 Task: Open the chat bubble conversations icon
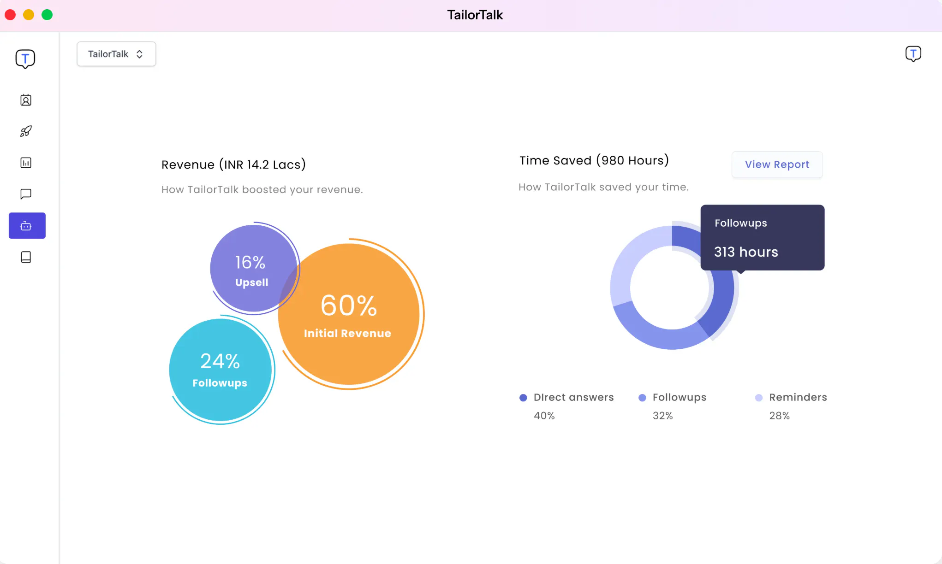pos(26,194)
